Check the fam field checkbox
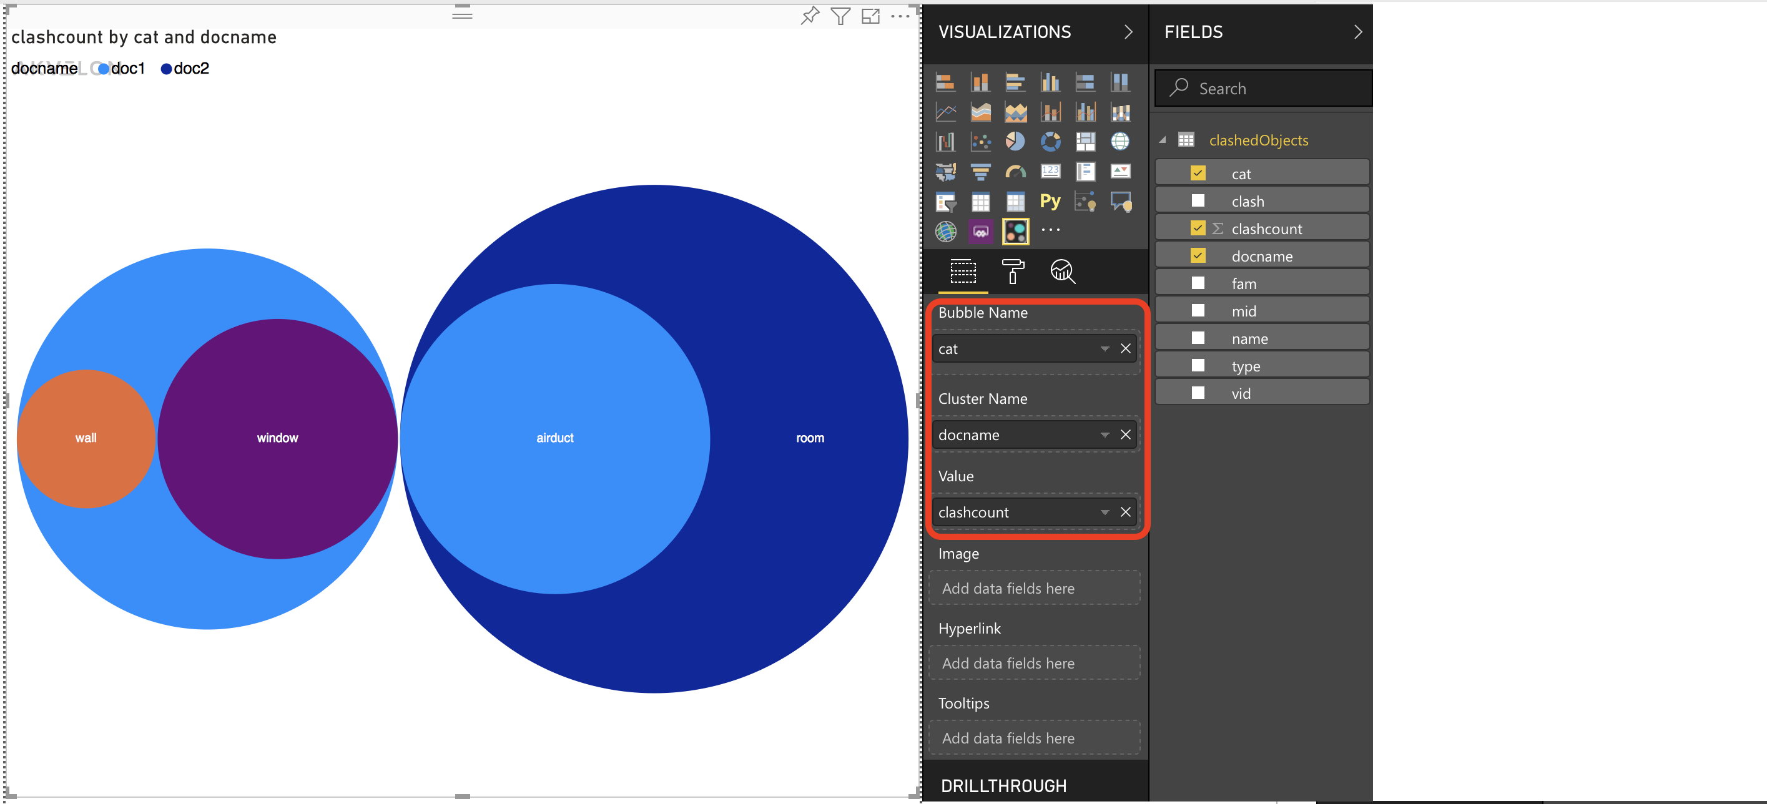The image size is (1767, 804). pos(1198,283)
